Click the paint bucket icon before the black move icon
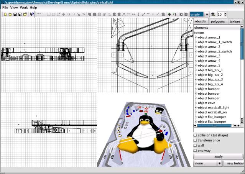Screen dimensions: 245x174 click(x=163, y=14)
